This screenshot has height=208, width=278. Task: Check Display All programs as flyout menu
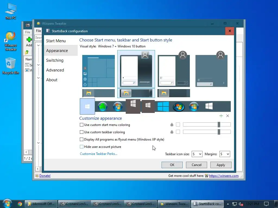tap(81, 139)
